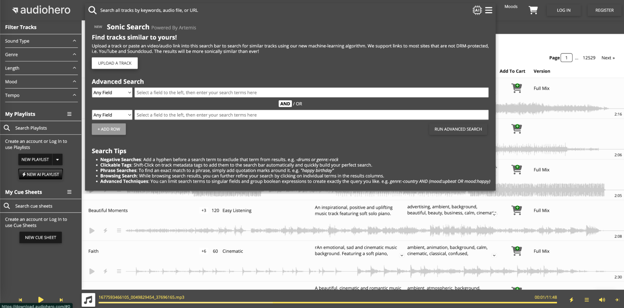624x308 pixels.
Task: Open the My Playlists options menu
Action: [x=69, y=113]
